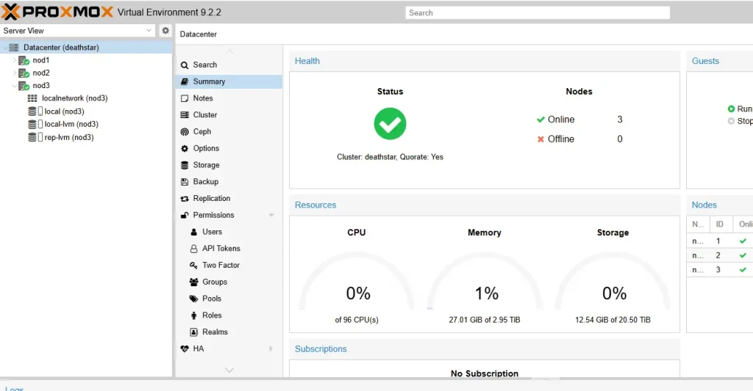Select node row with ID 1

click(720, 241)
